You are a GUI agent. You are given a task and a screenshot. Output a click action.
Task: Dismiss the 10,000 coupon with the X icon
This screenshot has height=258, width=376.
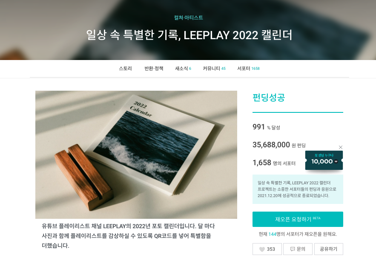coord(341,147)
